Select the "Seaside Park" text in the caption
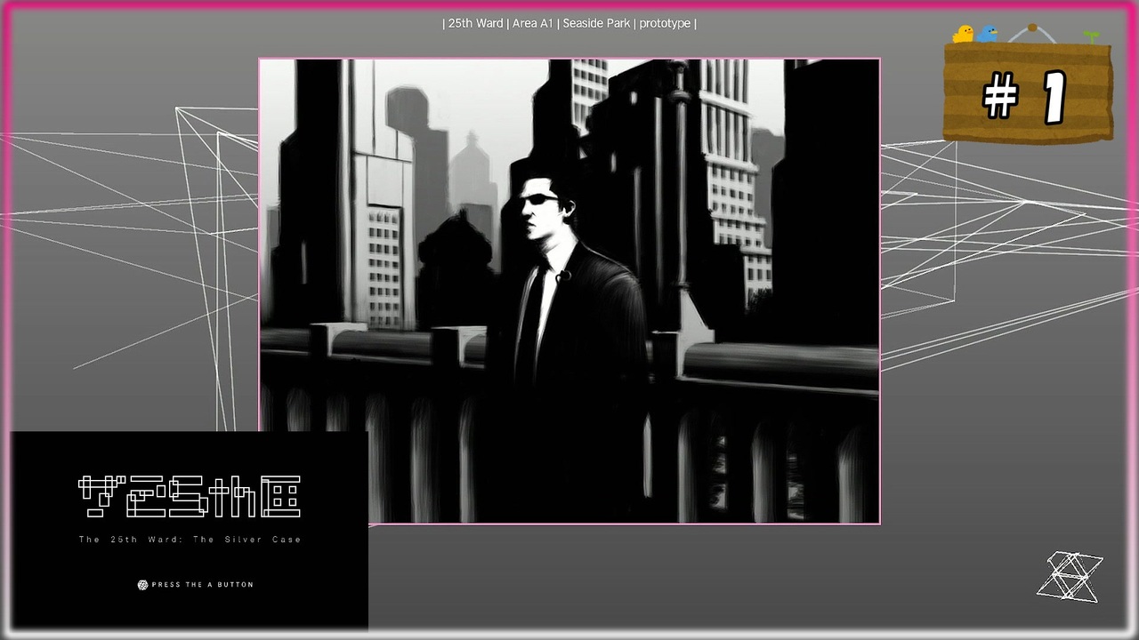The image size is (1139, 640). (x=596, y=23)
